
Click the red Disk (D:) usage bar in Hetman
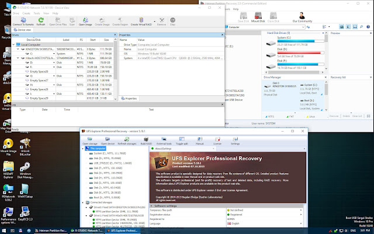[300, 53]
